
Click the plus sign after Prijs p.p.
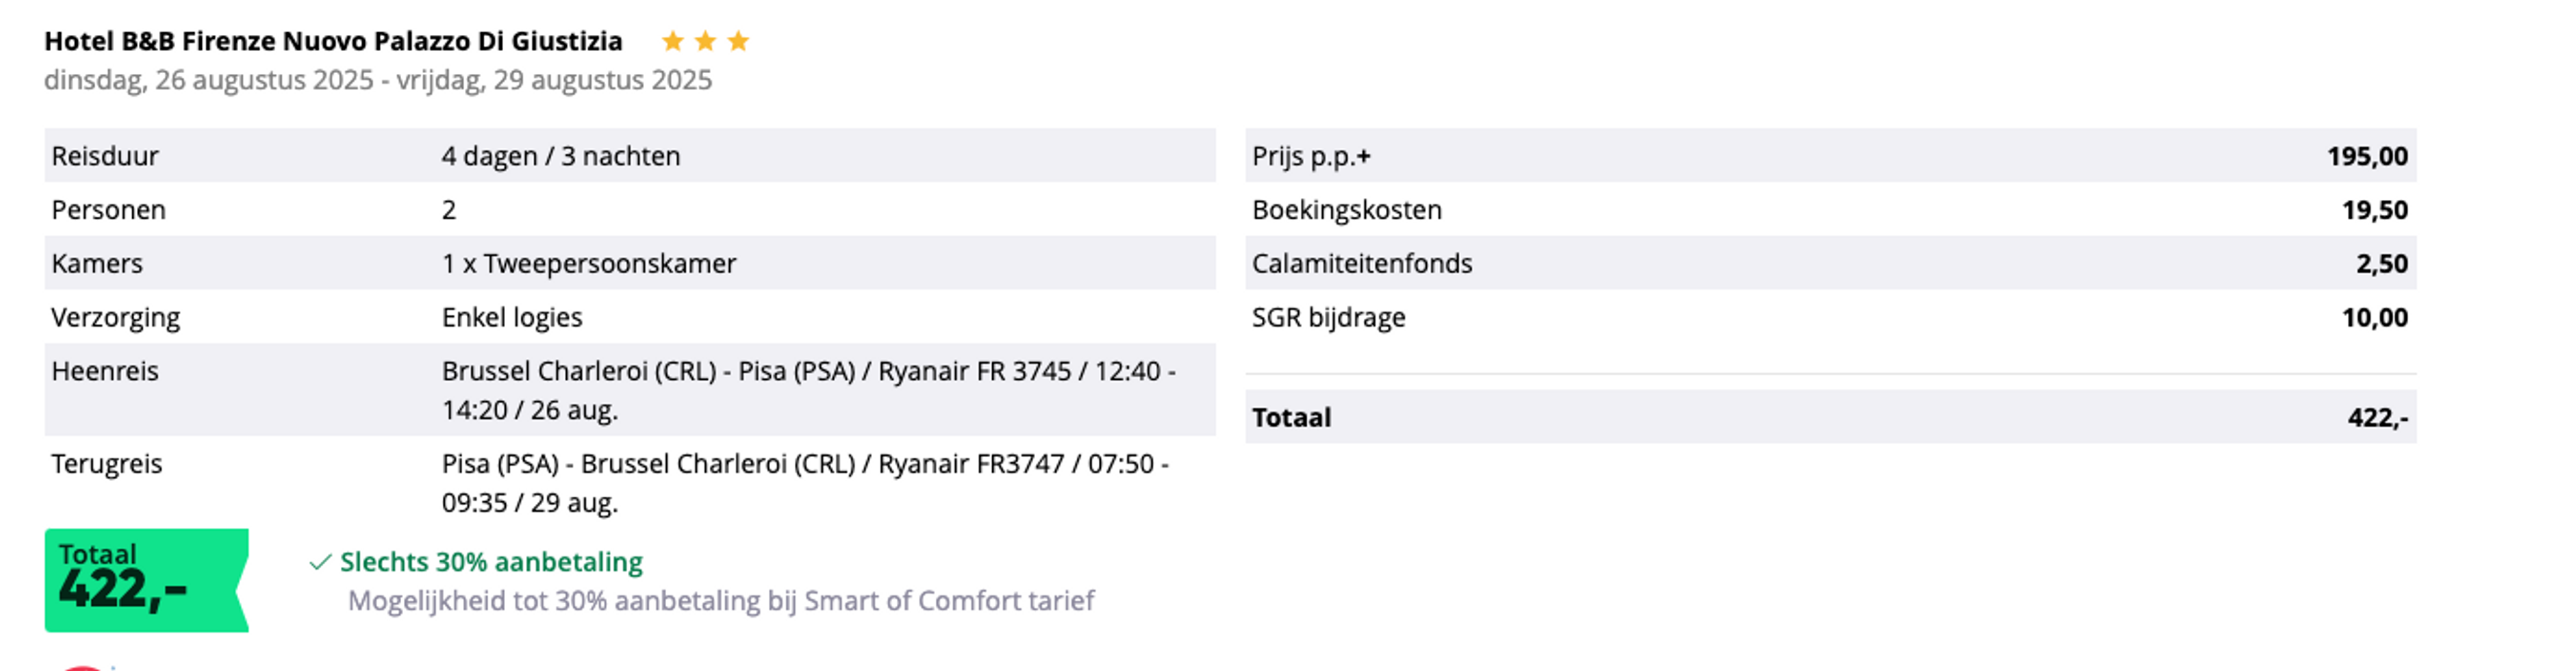(x=1364, y=157)
